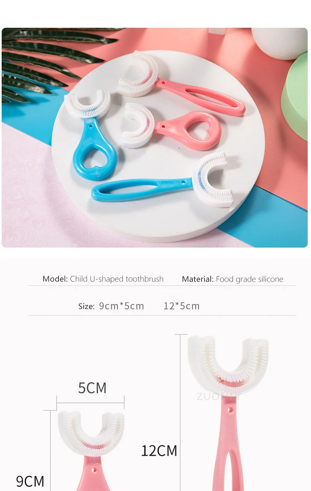Click the long pink loop-handle toothbrush on plate

[180, 83]
